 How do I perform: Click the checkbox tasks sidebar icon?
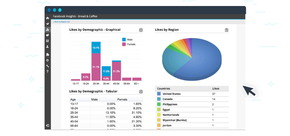click(47, 41)
